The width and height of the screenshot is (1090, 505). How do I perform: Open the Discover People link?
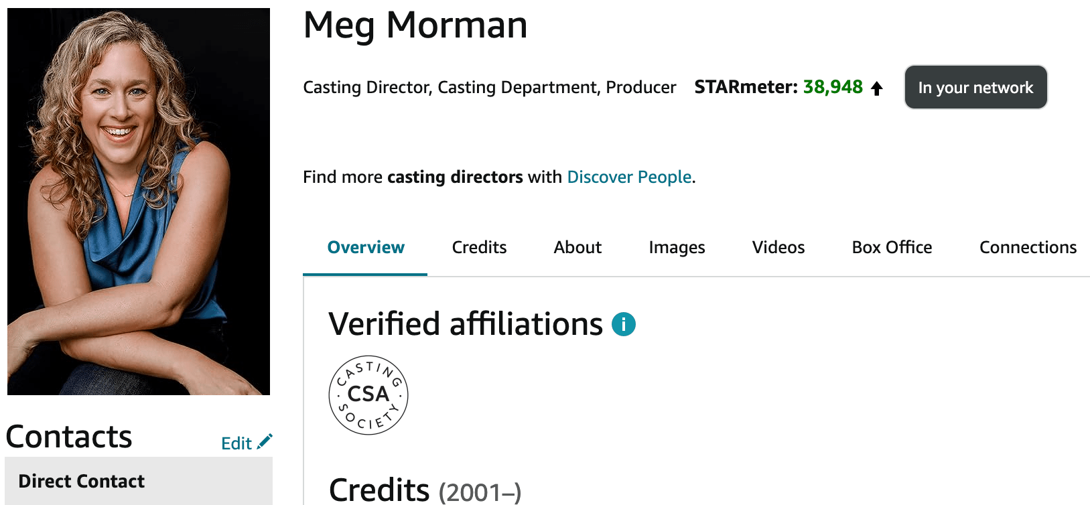629,177
